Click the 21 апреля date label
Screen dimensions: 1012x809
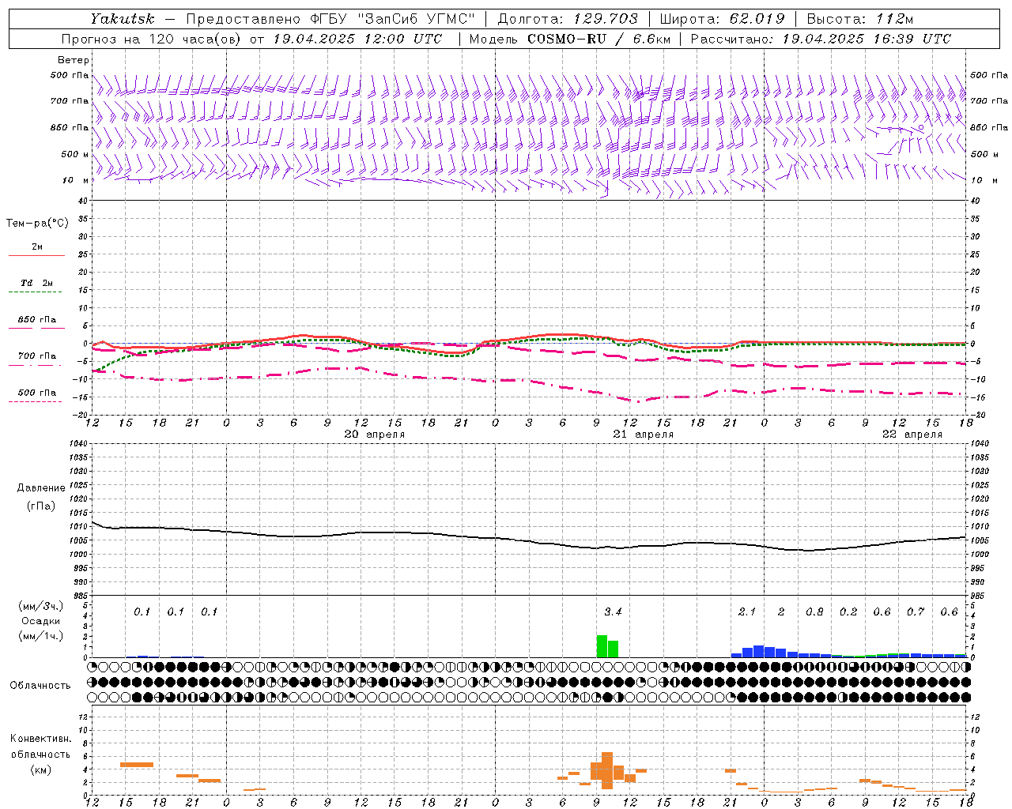pos(644,435)
